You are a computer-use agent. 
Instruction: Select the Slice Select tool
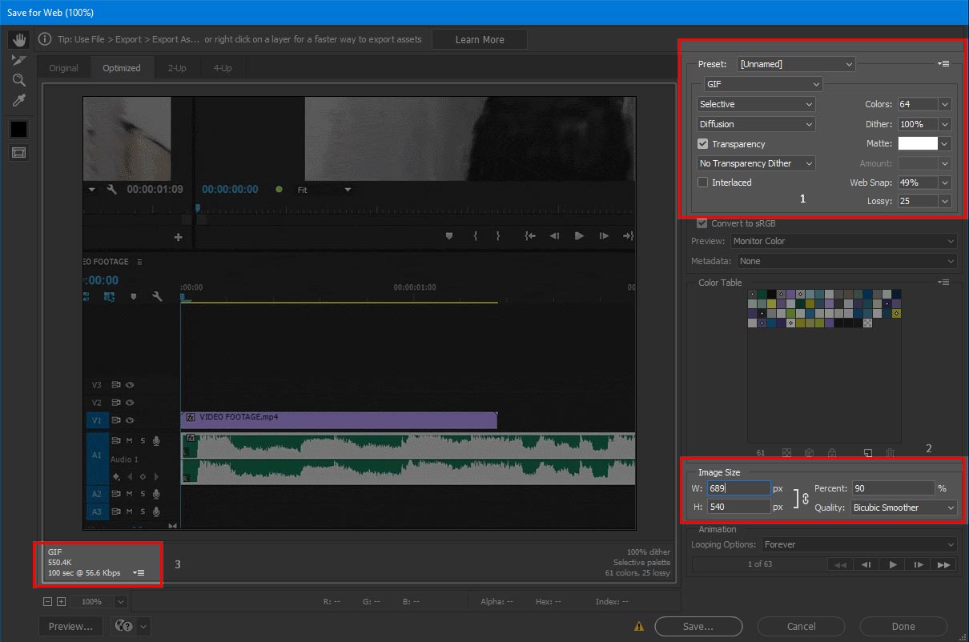pyautogui.click(x=18, y=60)
